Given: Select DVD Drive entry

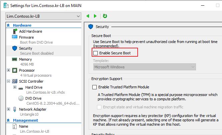Looking at the screenshot, I should click(33, 98).
